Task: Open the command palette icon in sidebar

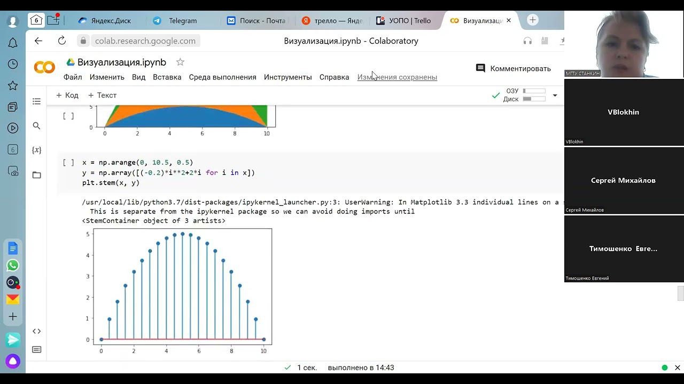Action: click(x=36, y=349)
